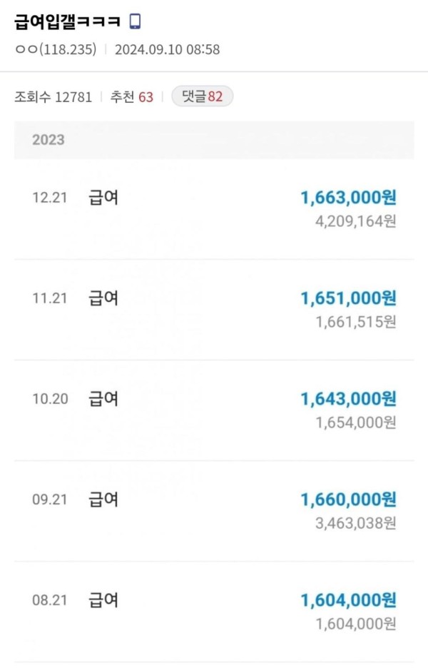This screenshot has height=668, width=428.
Task: Click the 조회수 12781 view count
Action: click(x=53, y=97)
